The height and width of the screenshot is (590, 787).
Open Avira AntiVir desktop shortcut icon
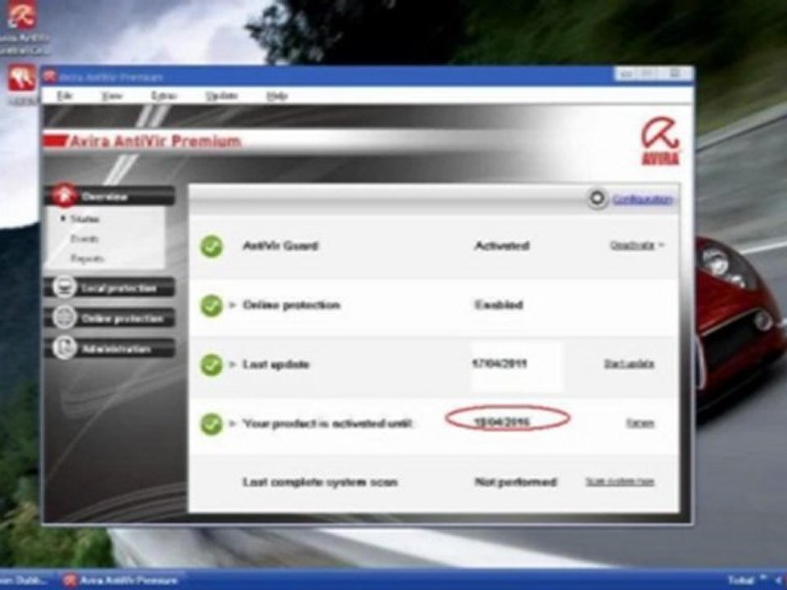pos(21,15)
